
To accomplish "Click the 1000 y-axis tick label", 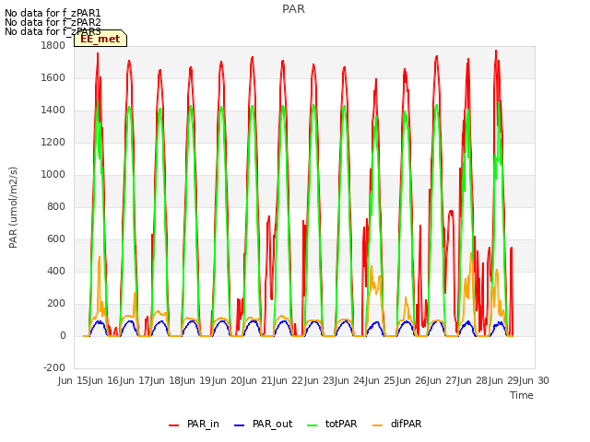I will 53,174.
